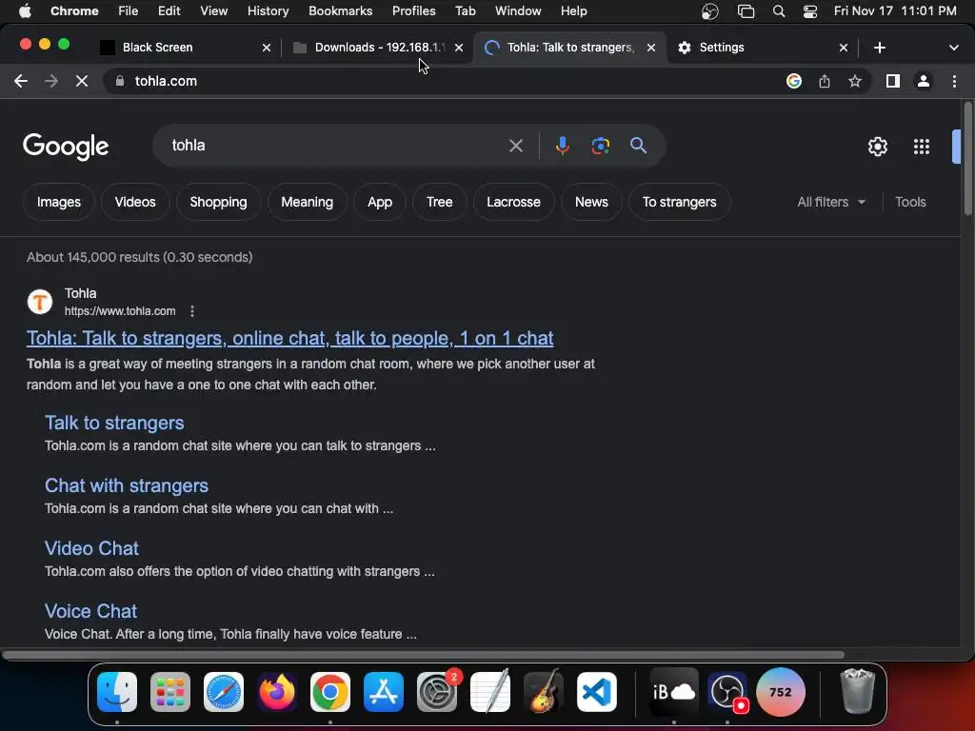Open the Google apps grid
Viewport: 975px width, 731px height.
(x=922, y=147)
